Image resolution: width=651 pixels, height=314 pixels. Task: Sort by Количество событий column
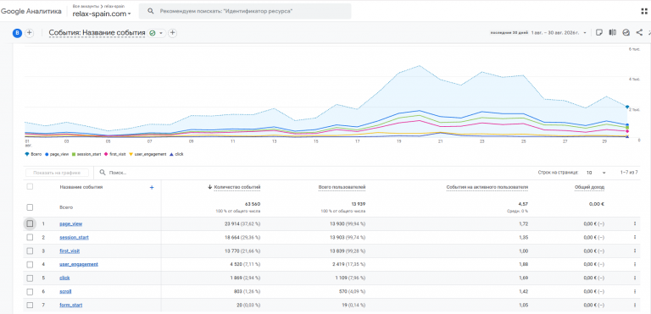point(237,187)
